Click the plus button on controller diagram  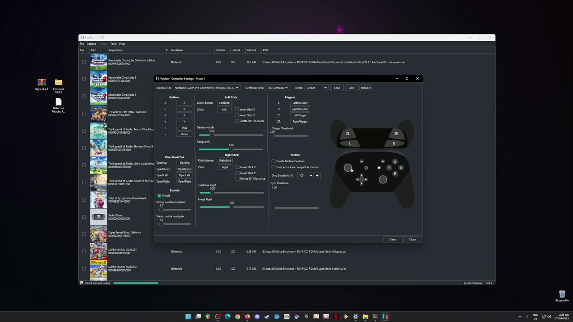pyautogui.click(x=383, y=161)
